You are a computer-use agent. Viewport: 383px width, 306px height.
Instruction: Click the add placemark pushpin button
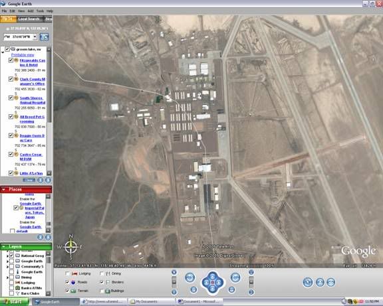click(308, 282)
